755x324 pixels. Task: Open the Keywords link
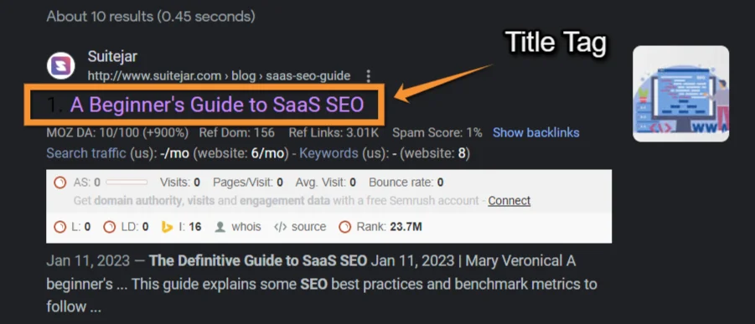328,153
